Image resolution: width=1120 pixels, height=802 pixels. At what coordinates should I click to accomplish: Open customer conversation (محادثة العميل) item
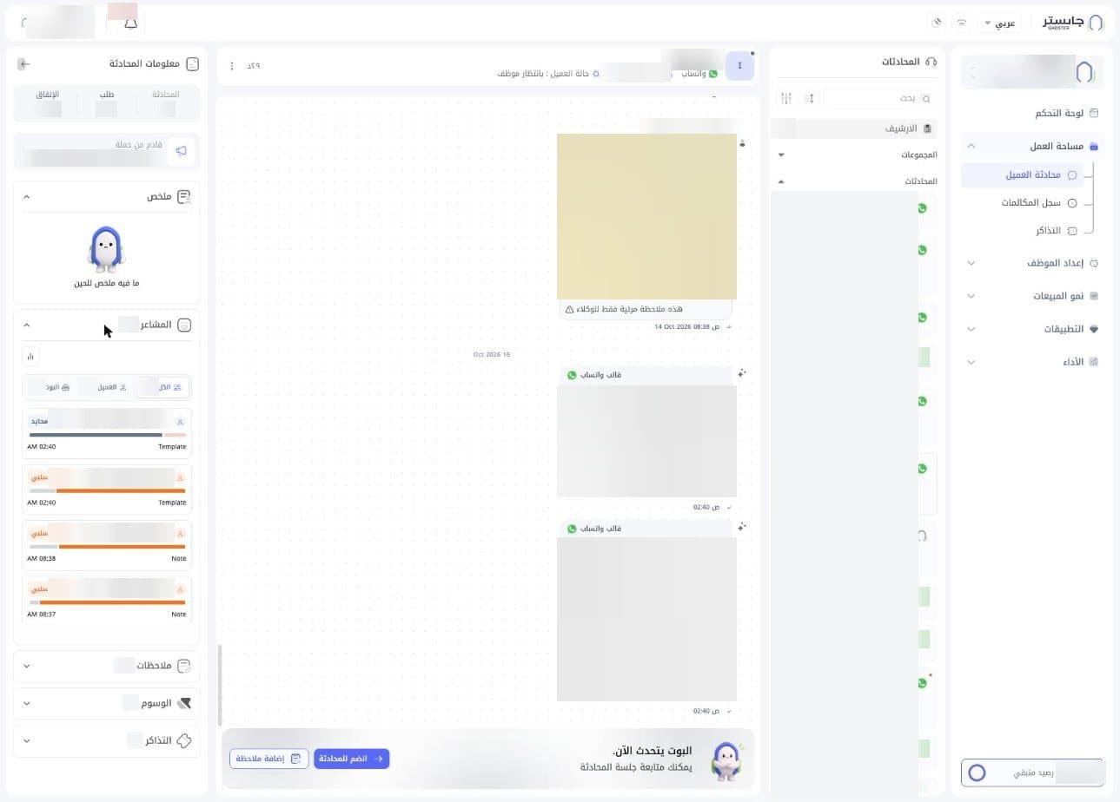pos(1023,174)
